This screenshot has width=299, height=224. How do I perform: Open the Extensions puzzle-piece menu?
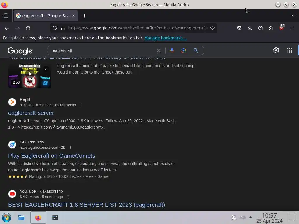click(x=271, y=28)
